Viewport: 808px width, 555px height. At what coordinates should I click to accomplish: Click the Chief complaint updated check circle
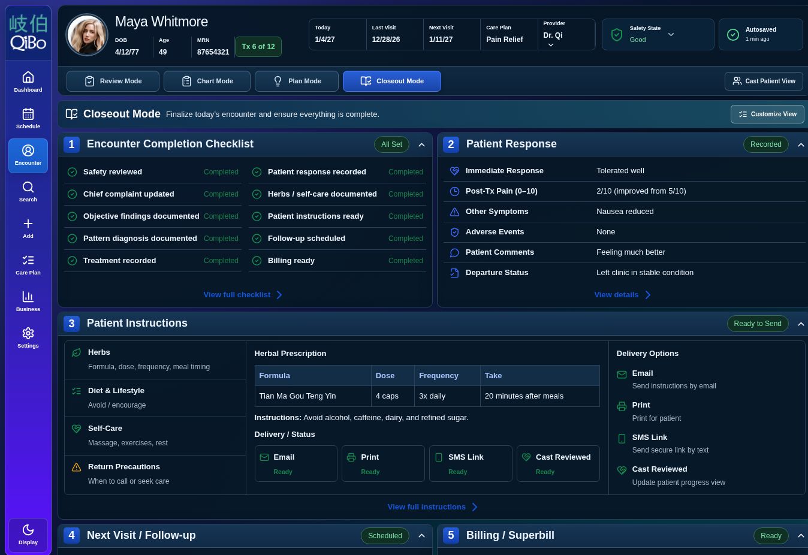pyautogui.click(x=72, y=194)
